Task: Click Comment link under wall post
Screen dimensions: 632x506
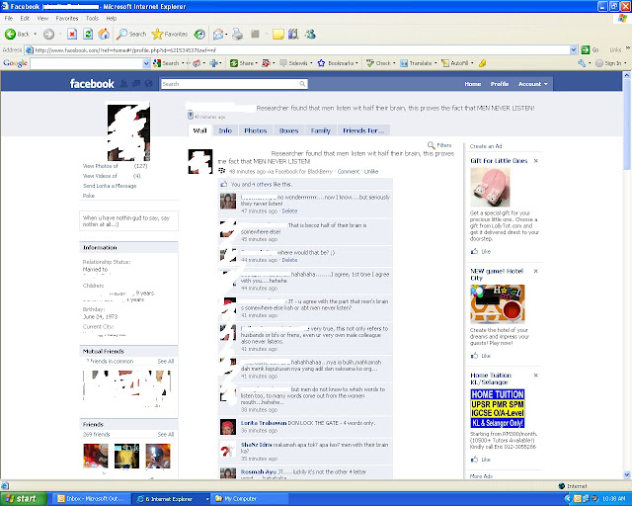Action: 349,172
